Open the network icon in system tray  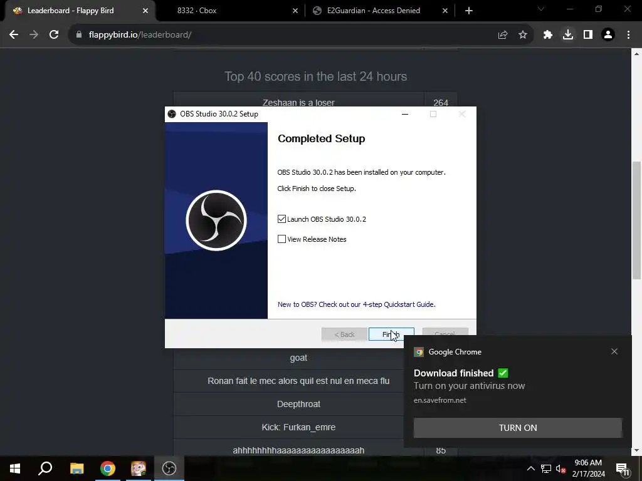point(546,468)
